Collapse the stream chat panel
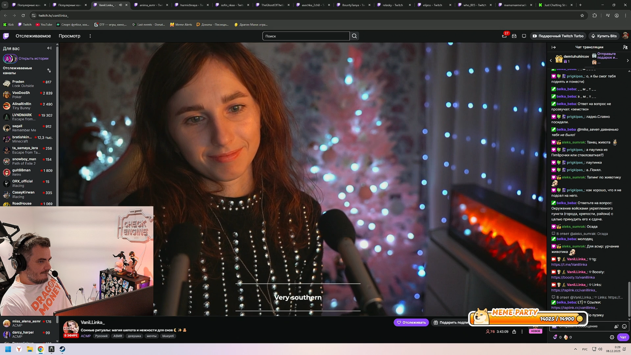631x355 pixels. pyautogui.click(x=553, y=47)
